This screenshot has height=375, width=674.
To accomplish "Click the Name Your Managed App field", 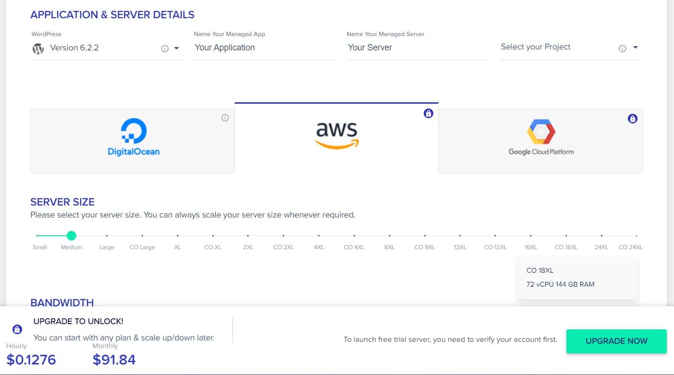I will (264, 48).
